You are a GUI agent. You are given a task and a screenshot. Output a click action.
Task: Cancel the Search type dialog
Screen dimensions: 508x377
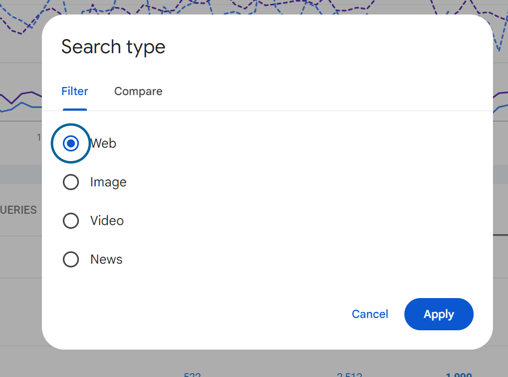point(369,314)
